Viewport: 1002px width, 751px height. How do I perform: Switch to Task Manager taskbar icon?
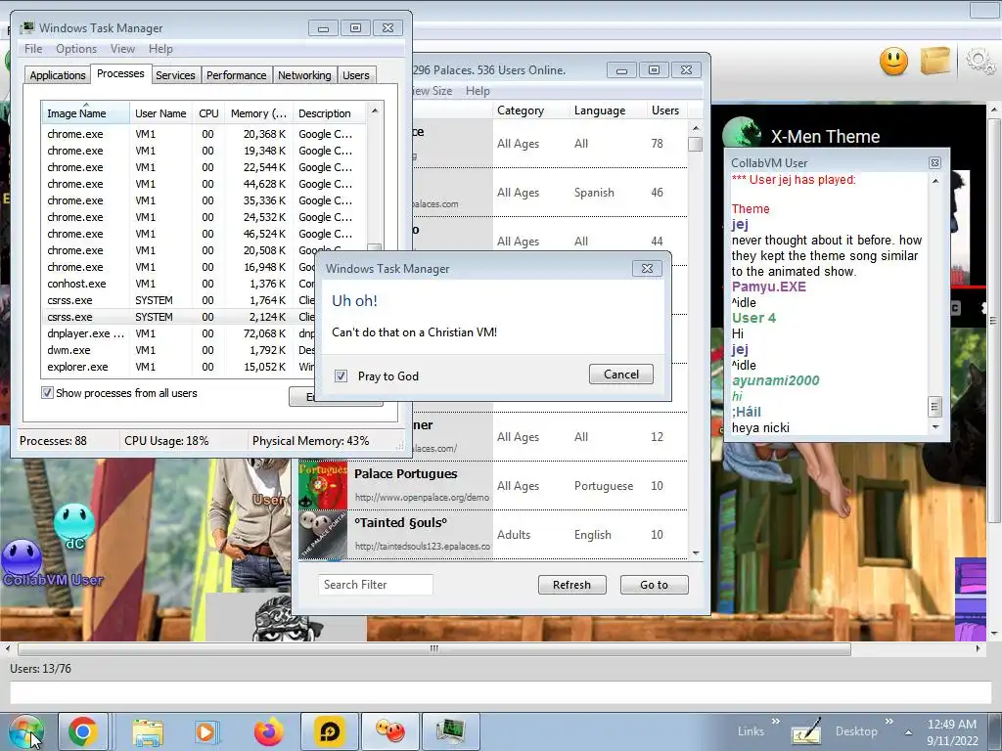tap(450, 731)
